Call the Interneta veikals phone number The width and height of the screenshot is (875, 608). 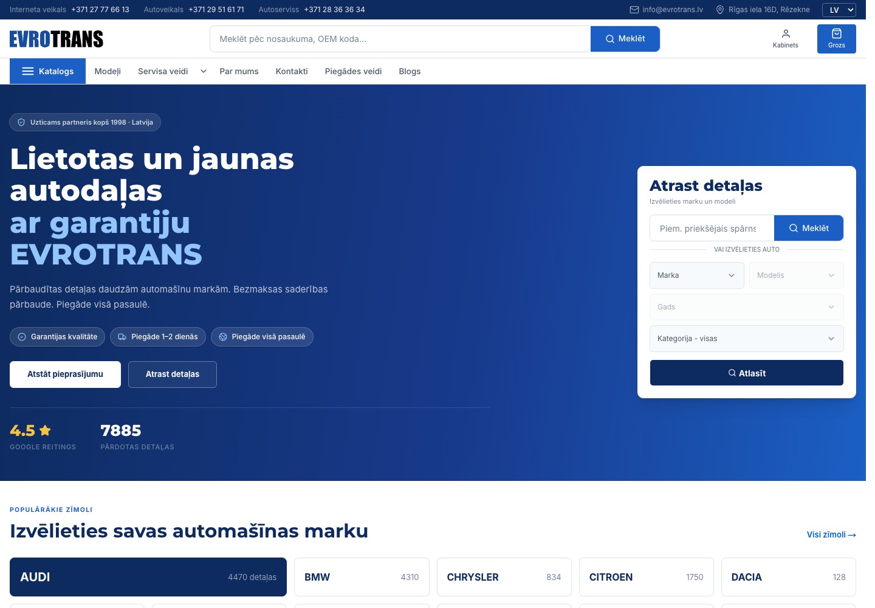[100, 10]
